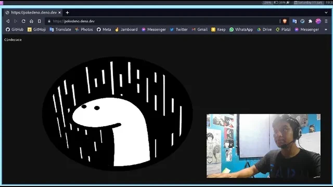Bookmark this page with the bookmark icon
This screenshot has width=333, height=187.
point(39,21)
